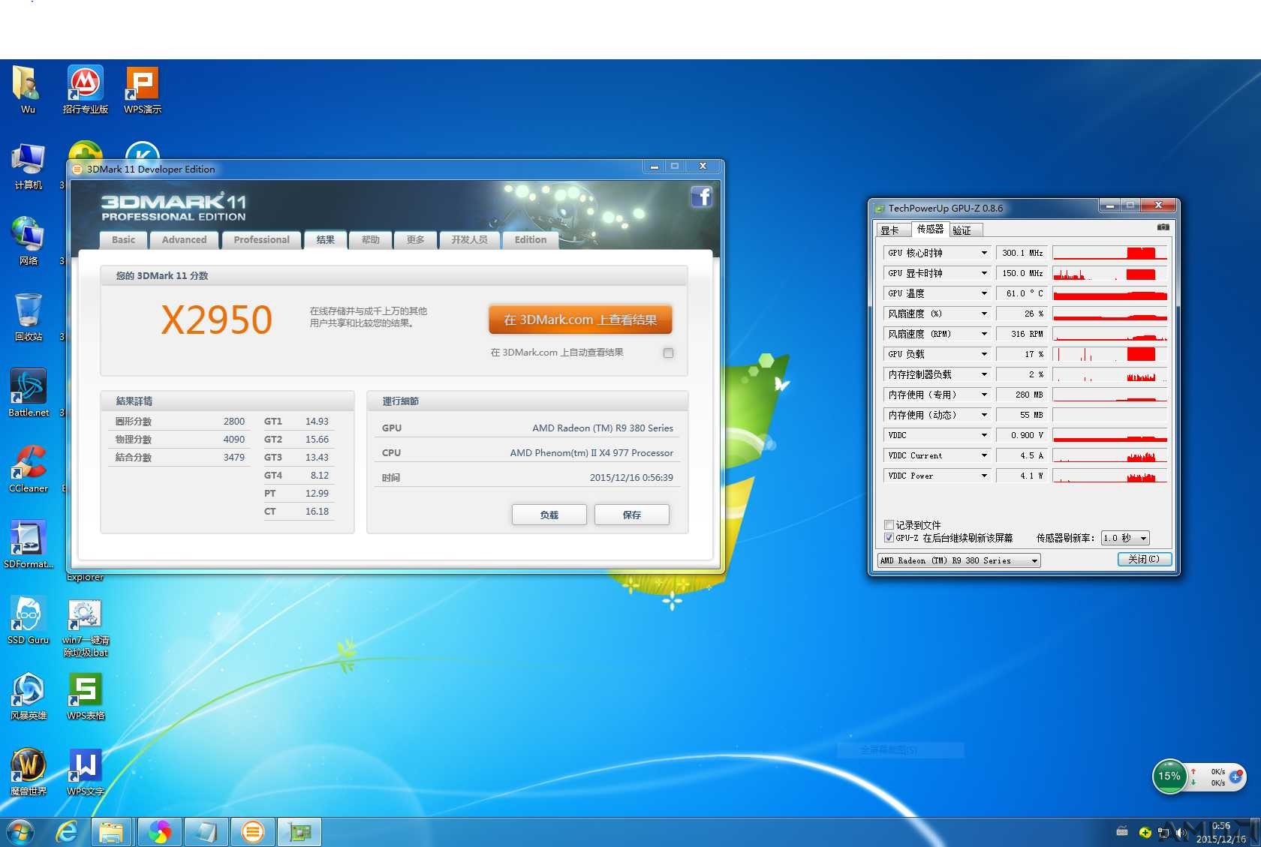Open the 更多 tab in 3DMark

click(415, 240)
